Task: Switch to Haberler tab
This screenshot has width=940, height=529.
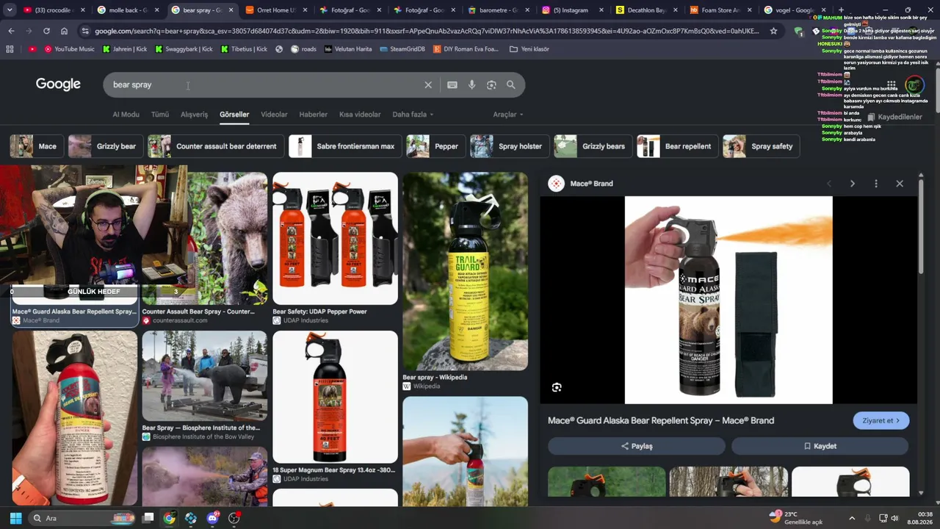Action: (313, 115)
